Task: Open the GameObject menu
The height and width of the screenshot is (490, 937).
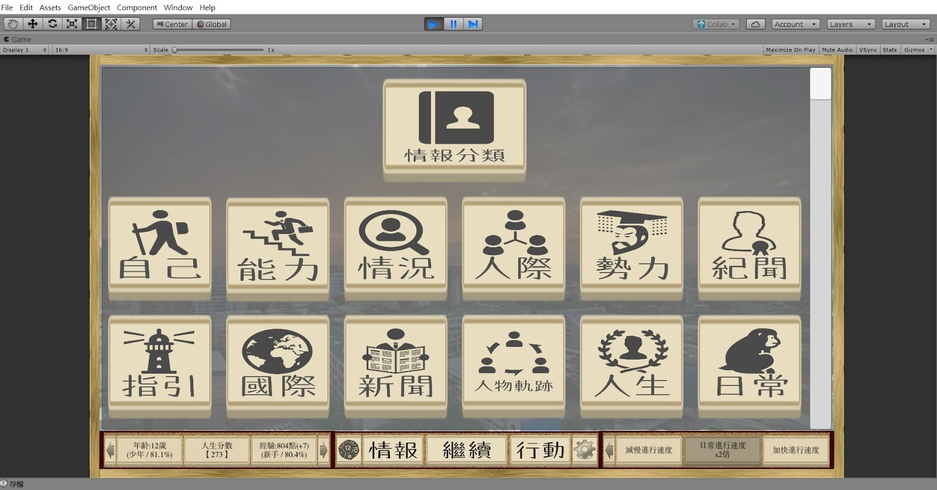Action: pyautogui.click(x=89, y=8)
